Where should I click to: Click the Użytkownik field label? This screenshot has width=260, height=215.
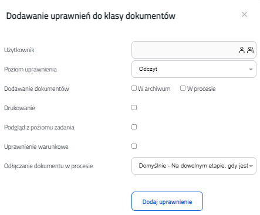pyautogui.click(x=19, y=50)
